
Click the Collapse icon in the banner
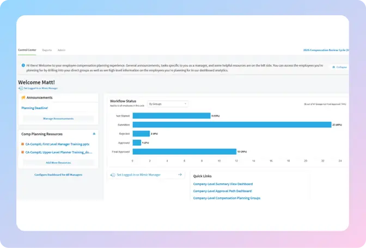tap(333, 67)
